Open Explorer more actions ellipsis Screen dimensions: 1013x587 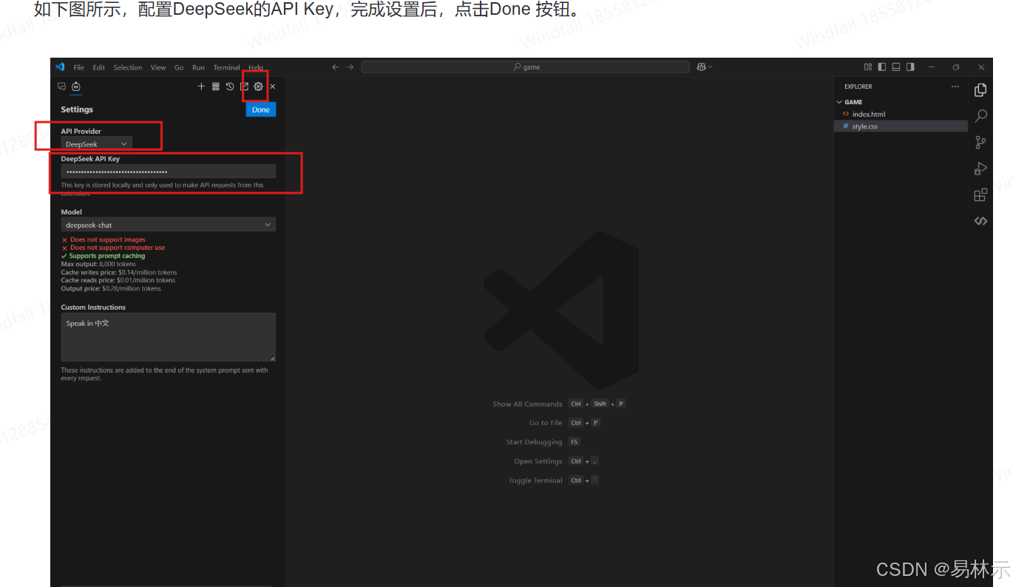tap(955, 86)
